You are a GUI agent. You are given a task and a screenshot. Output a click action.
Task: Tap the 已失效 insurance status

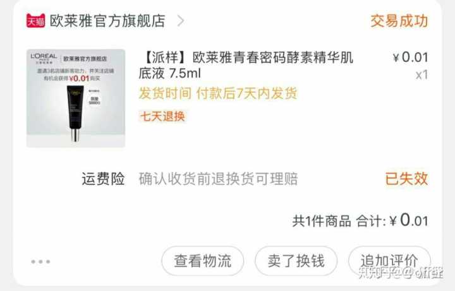[x=406, y=179]
